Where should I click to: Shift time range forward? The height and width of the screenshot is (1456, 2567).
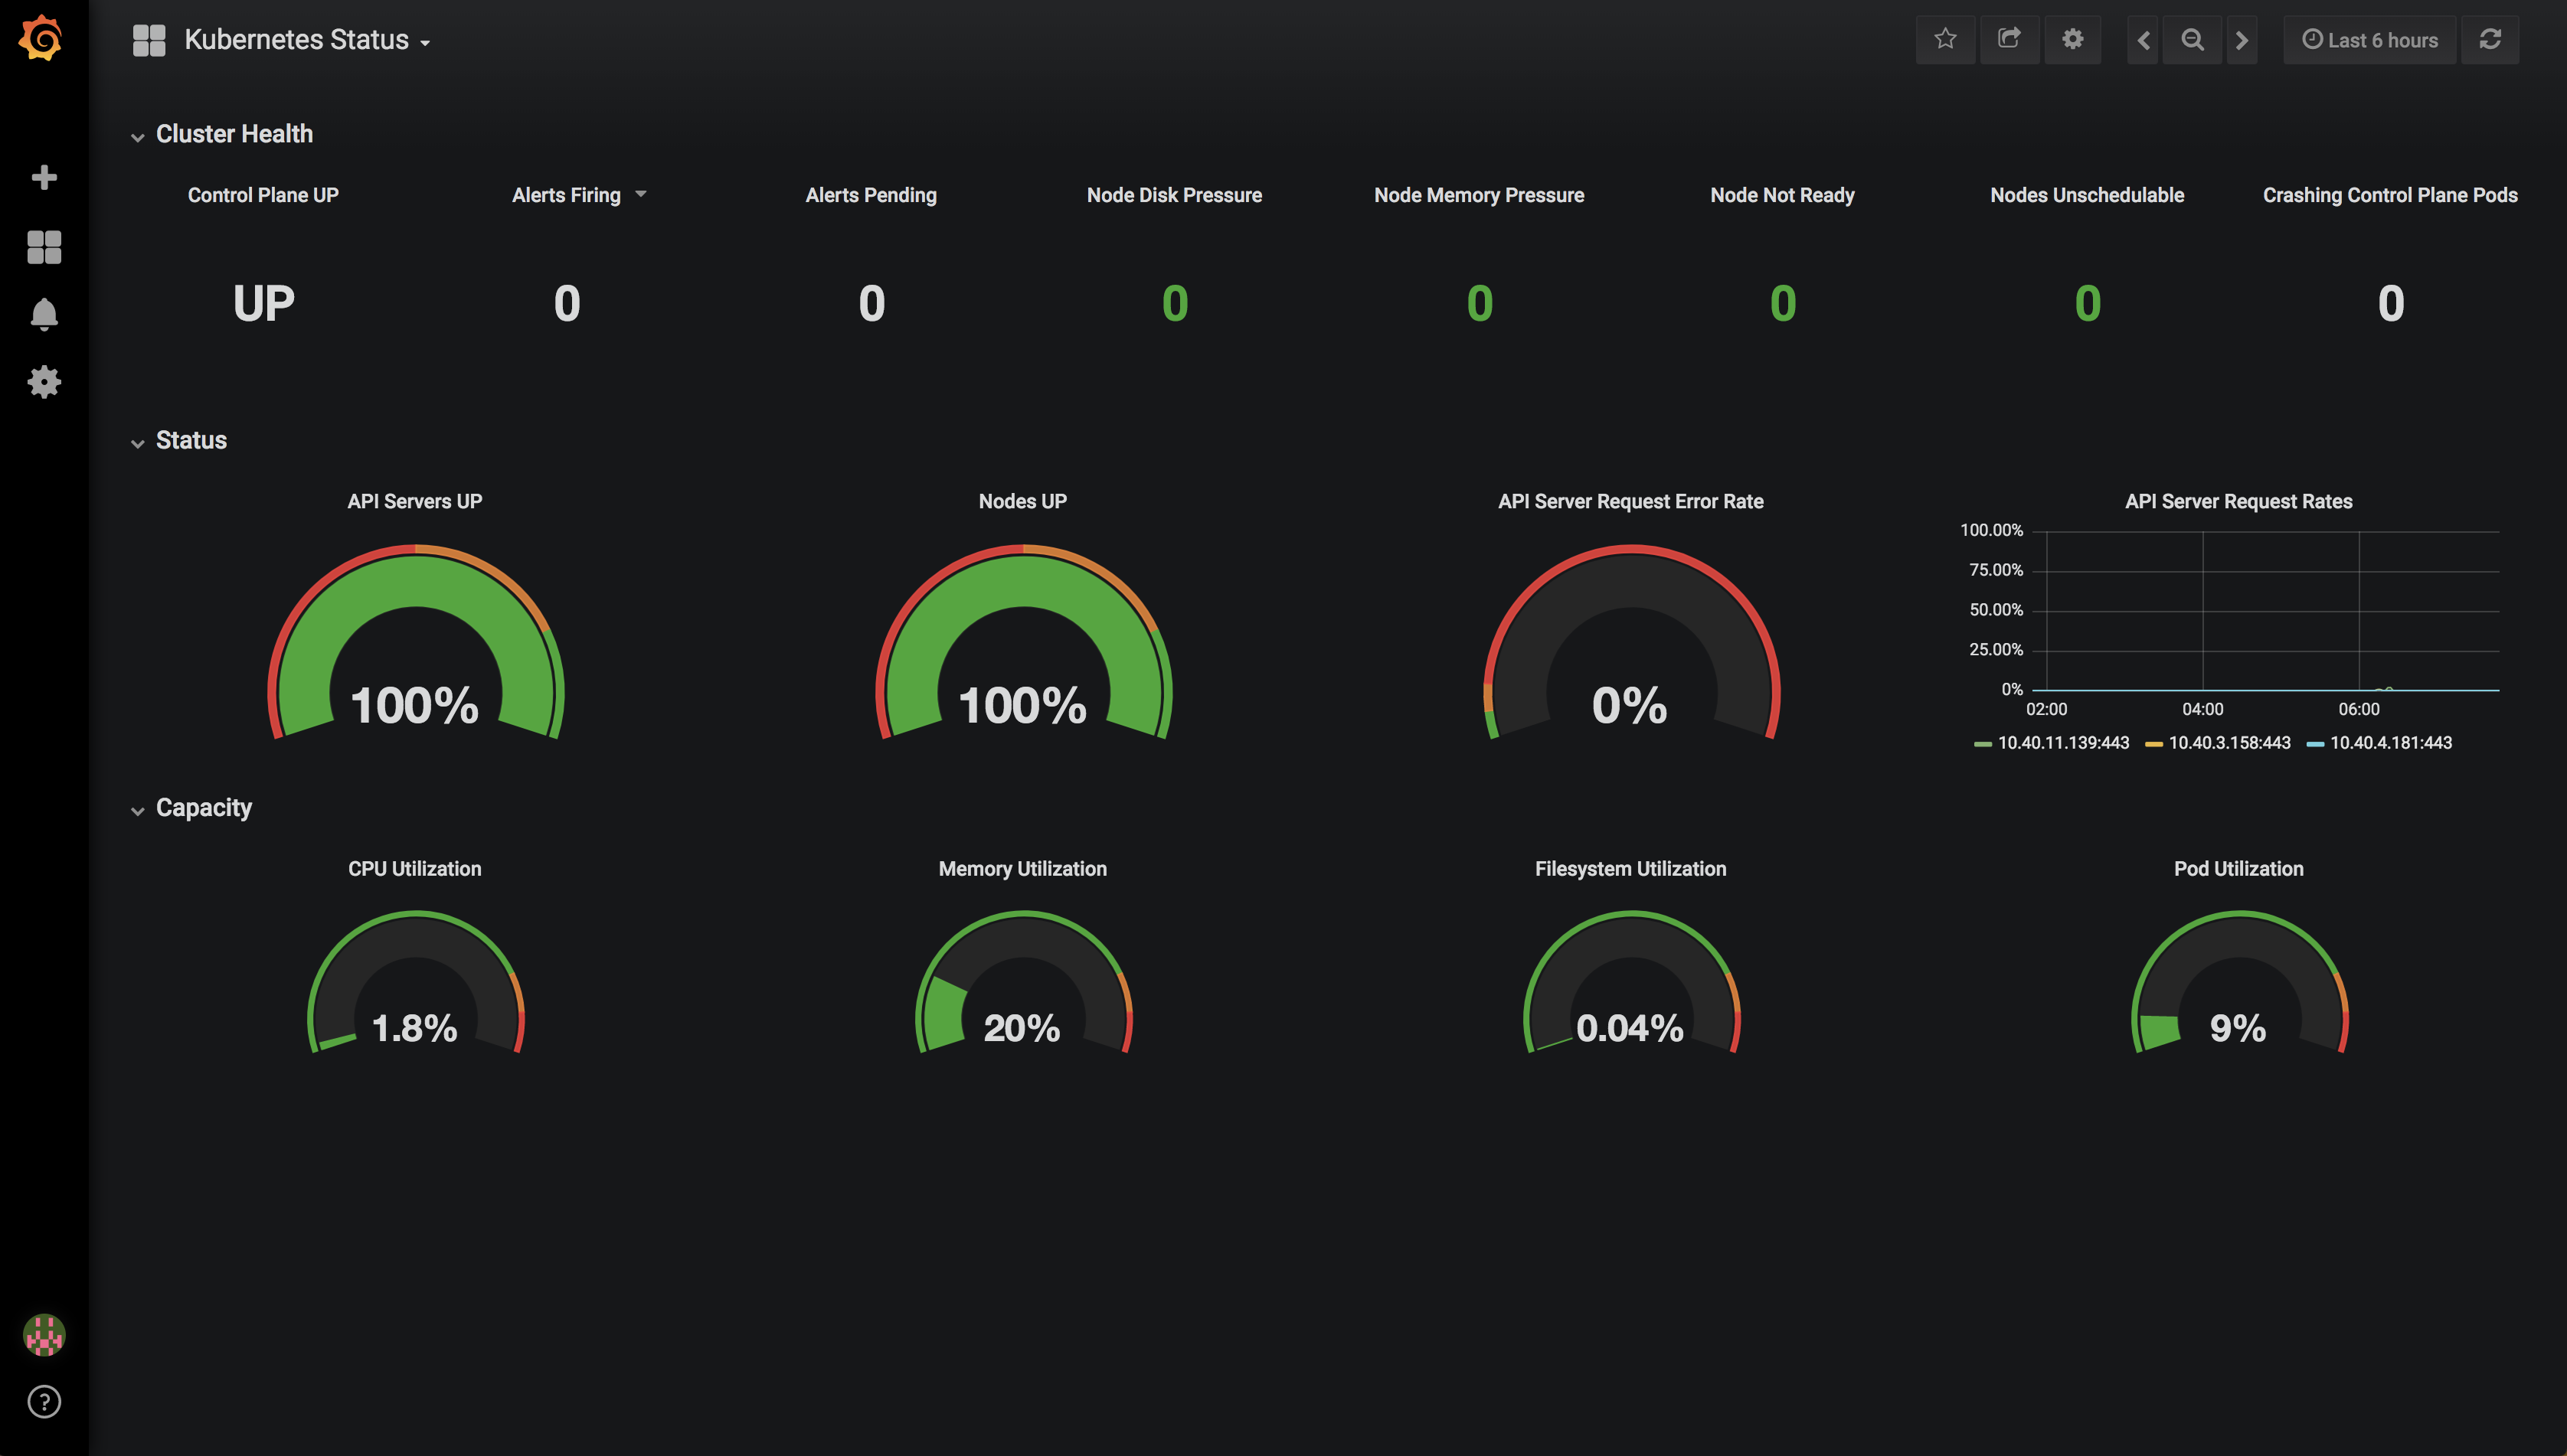click(2241, 40)
